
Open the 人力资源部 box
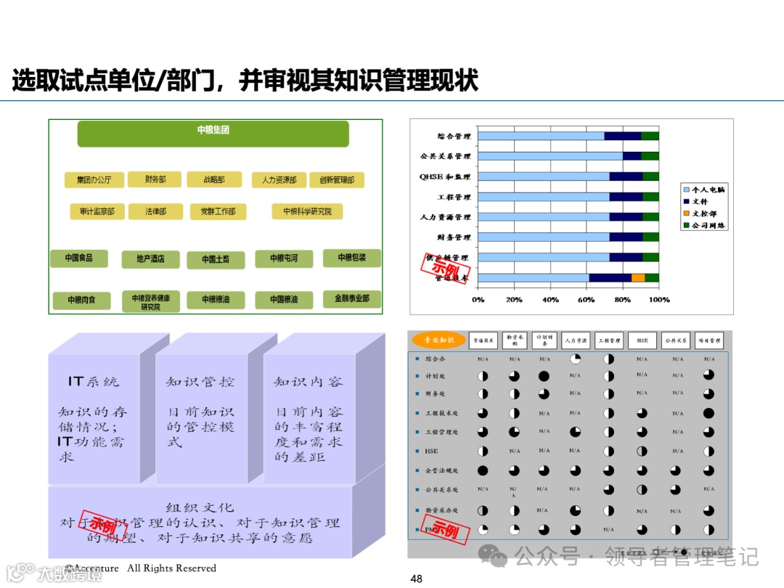point(279,180)
